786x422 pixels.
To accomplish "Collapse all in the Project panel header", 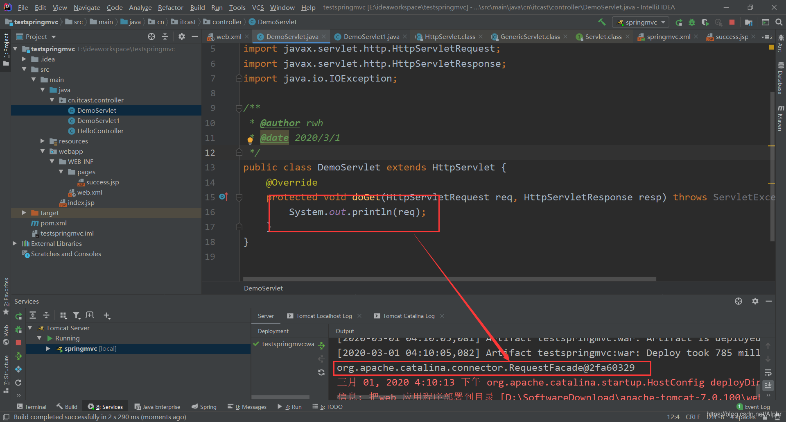I will [x=165, y=36].
